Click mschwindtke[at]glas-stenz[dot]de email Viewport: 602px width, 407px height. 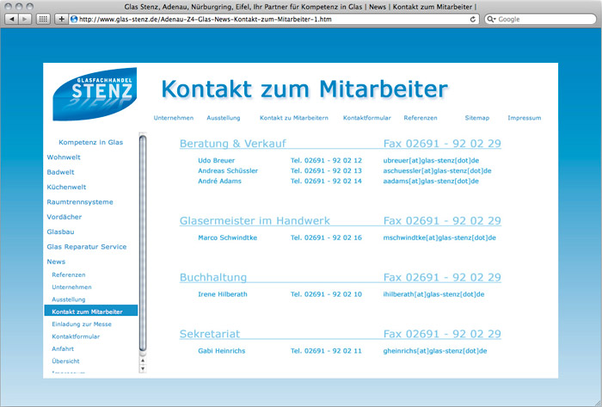439,237
